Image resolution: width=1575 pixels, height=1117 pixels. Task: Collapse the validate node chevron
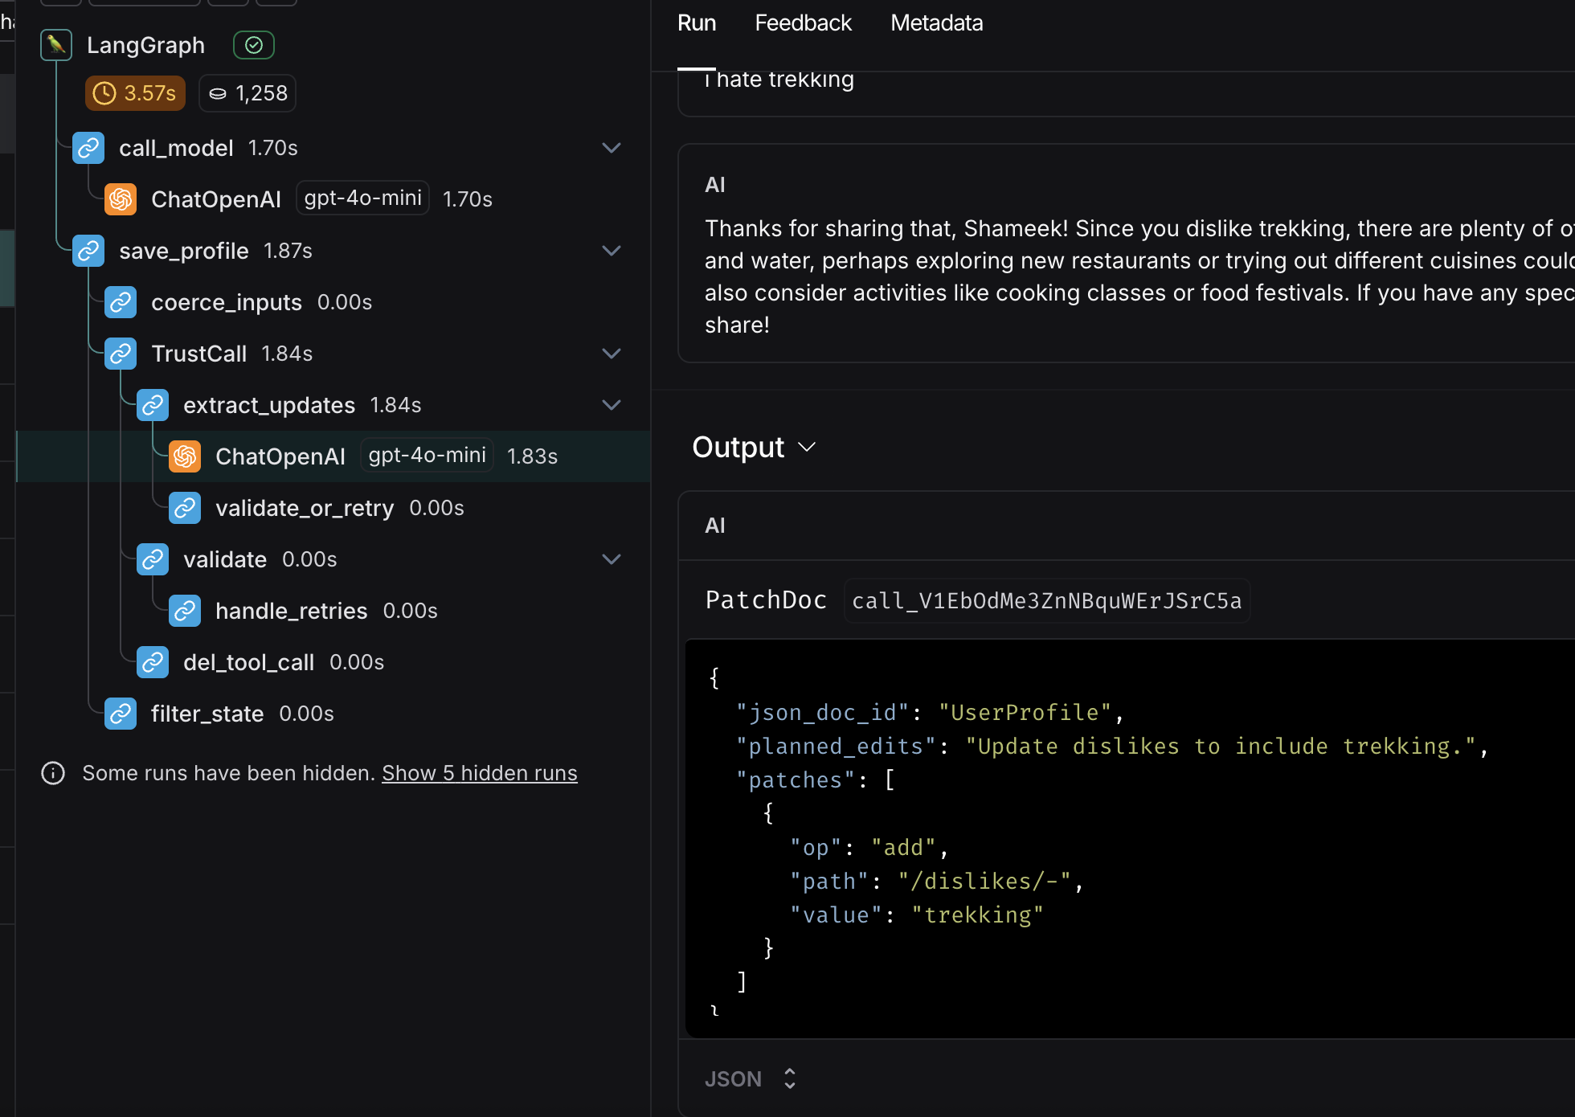click(612, 559)
